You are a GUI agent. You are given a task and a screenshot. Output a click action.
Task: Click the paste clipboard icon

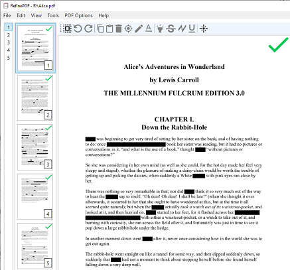coord(109,29)
